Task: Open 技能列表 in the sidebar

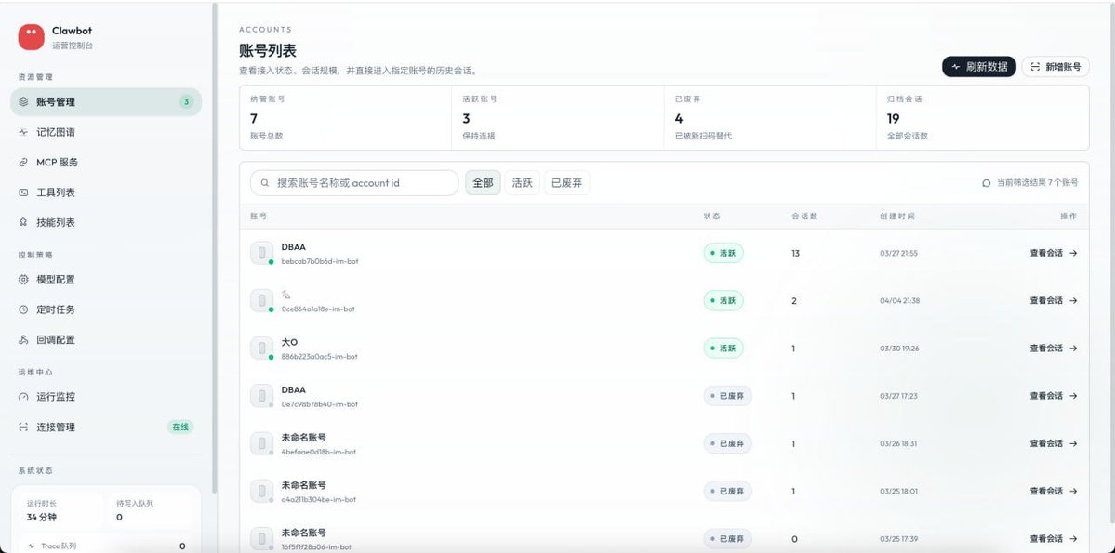Action: point(106,222)
